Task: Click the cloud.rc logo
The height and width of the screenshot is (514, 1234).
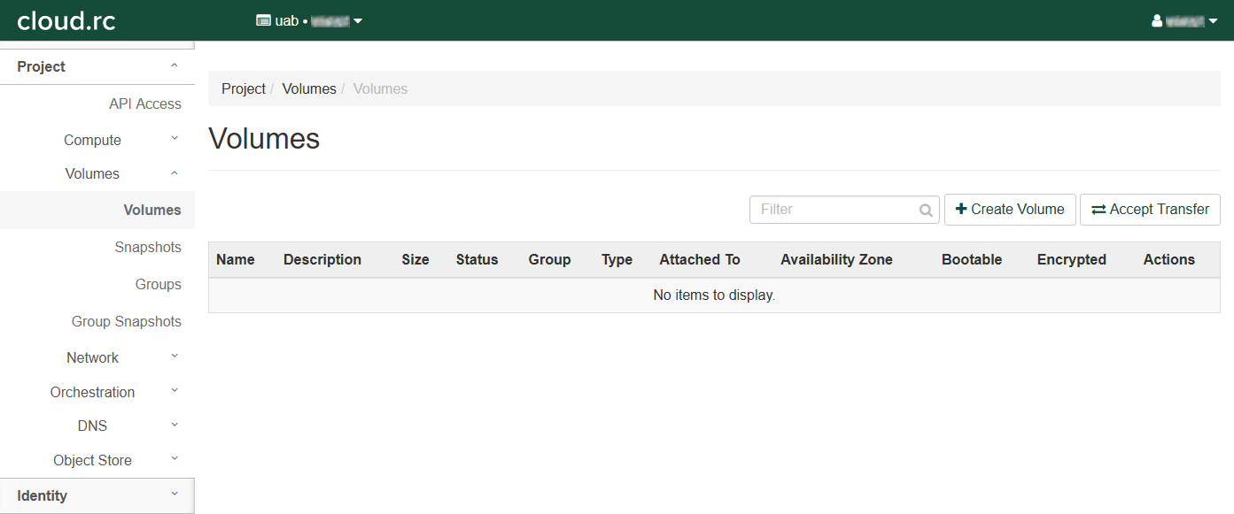Action: [x=66, y=20]
